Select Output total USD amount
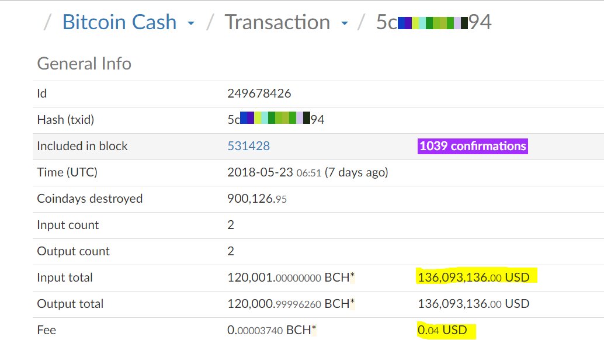Screen dimensions: 604x340 click(x=474, y=304)
